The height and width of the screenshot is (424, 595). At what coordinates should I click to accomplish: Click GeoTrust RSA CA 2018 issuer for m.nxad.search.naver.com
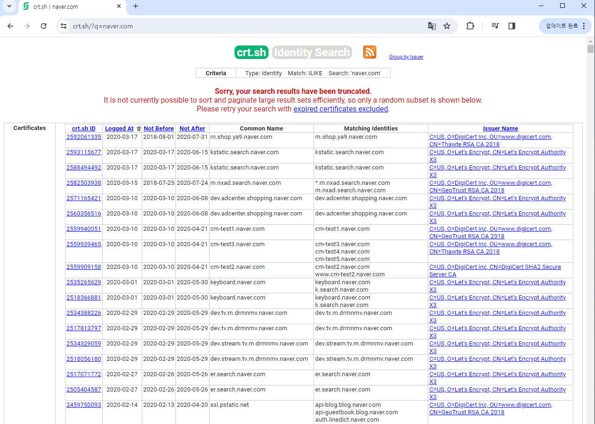pos(490,187)
